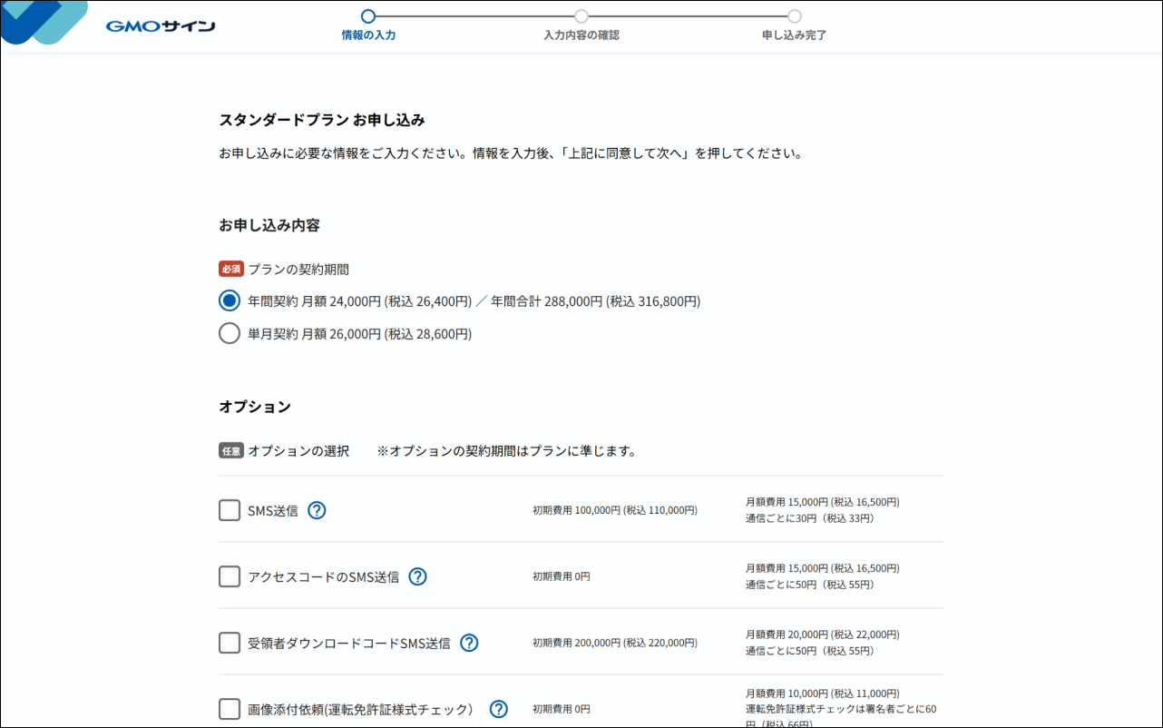Click the お申し込み内容 section heading

point(269,225)
